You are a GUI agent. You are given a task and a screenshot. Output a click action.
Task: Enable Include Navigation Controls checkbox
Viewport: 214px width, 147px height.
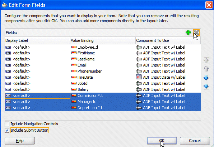click(x=7, y=124)
